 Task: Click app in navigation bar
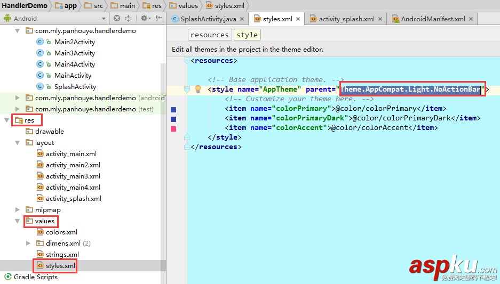[66, 6]
